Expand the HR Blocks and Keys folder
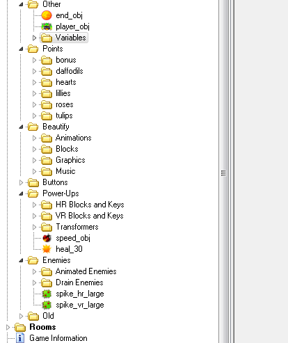This screenshot has height=343, width=288. coord(34,205)
